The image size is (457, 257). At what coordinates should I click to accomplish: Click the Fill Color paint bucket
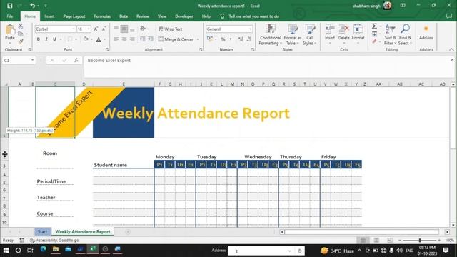(x=86, y=39)
